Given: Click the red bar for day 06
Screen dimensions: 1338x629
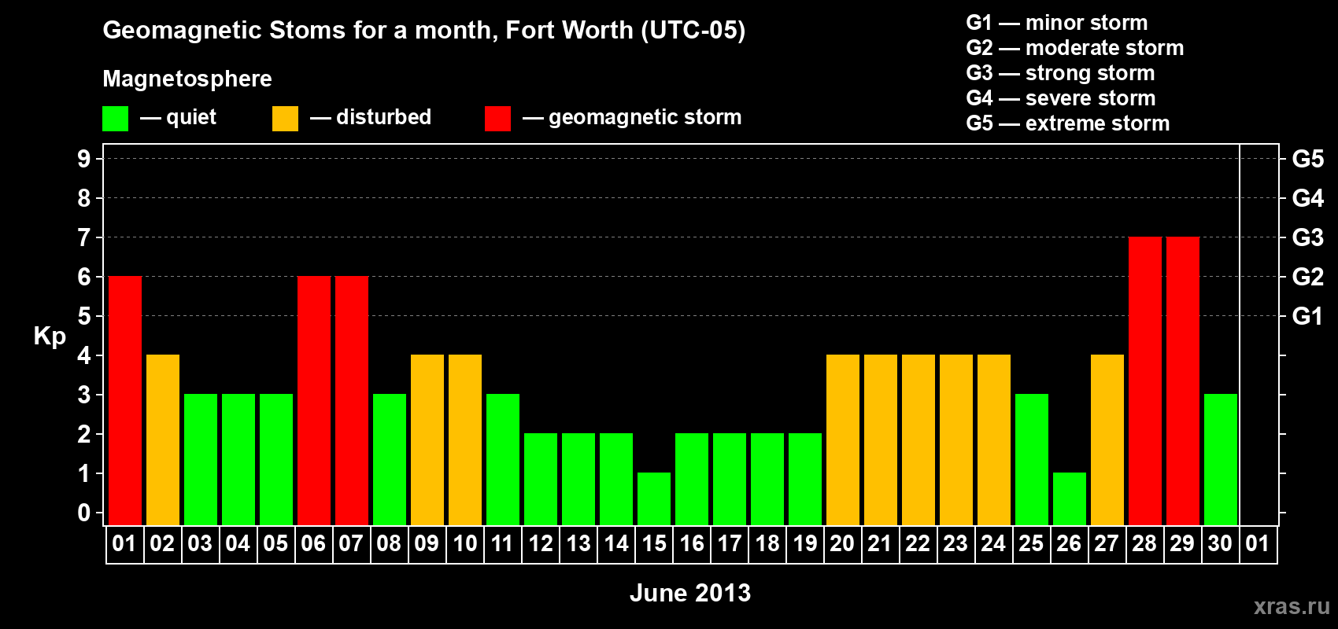Looking at the screenshot, I should point(314,401).
